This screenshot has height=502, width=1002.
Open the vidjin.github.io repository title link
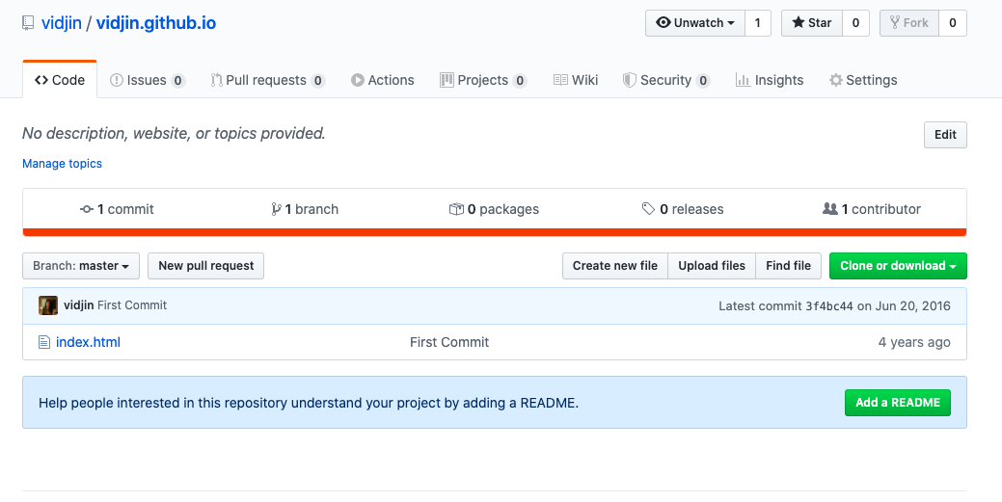[156, 23]
